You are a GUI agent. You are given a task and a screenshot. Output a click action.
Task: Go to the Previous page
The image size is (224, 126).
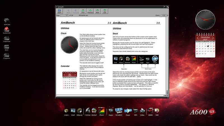coord(90,11)
